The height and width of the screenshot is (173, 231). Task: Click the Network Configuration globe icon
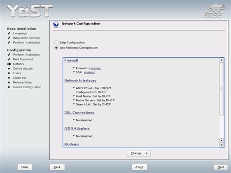pos(56,24)
